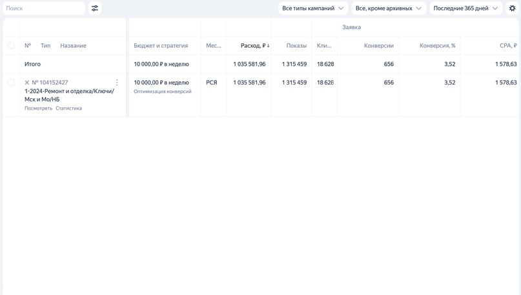The width and height of the screenshot is (521, 295).
Task: Click the 'Итого' totals row label
Action: [x=32, y=64]
